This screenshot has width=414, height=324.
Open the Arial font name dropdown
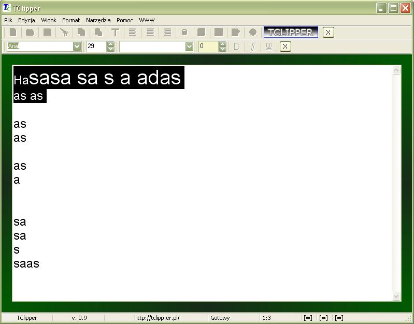click(77, 47)
